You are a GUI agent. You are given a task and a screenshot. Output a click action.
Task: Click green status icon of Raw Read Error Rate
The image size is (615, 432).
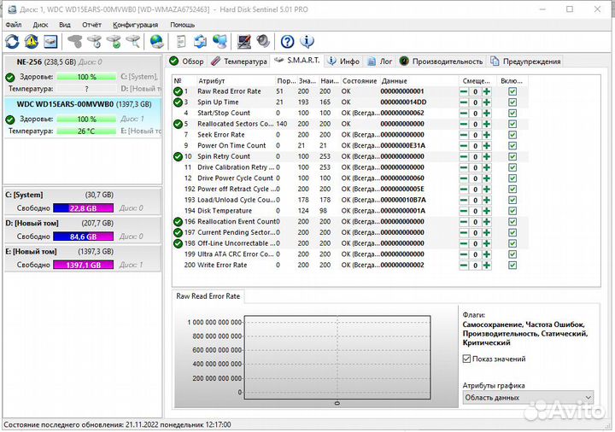point(178,91)
